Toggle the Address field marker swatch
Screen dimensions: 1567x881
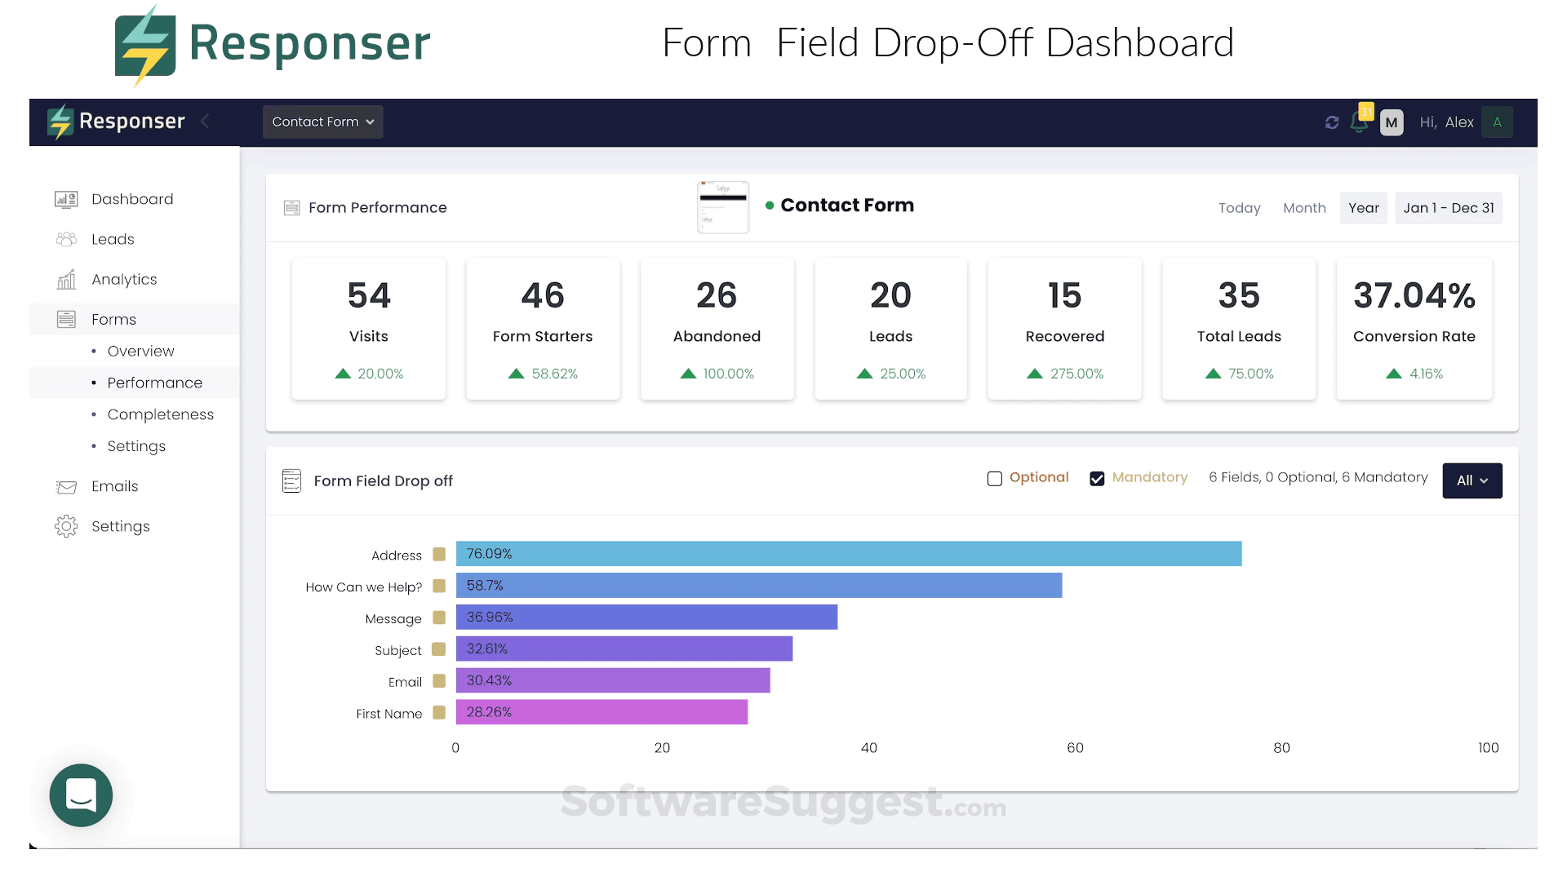click(438, 554)
